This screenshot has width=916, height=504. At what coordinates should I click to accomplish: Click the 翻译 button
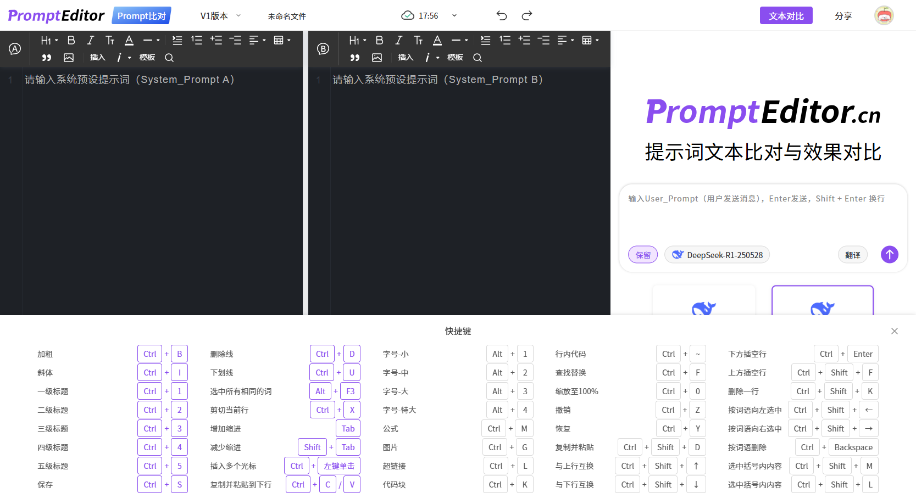click(x=852, y=255)
